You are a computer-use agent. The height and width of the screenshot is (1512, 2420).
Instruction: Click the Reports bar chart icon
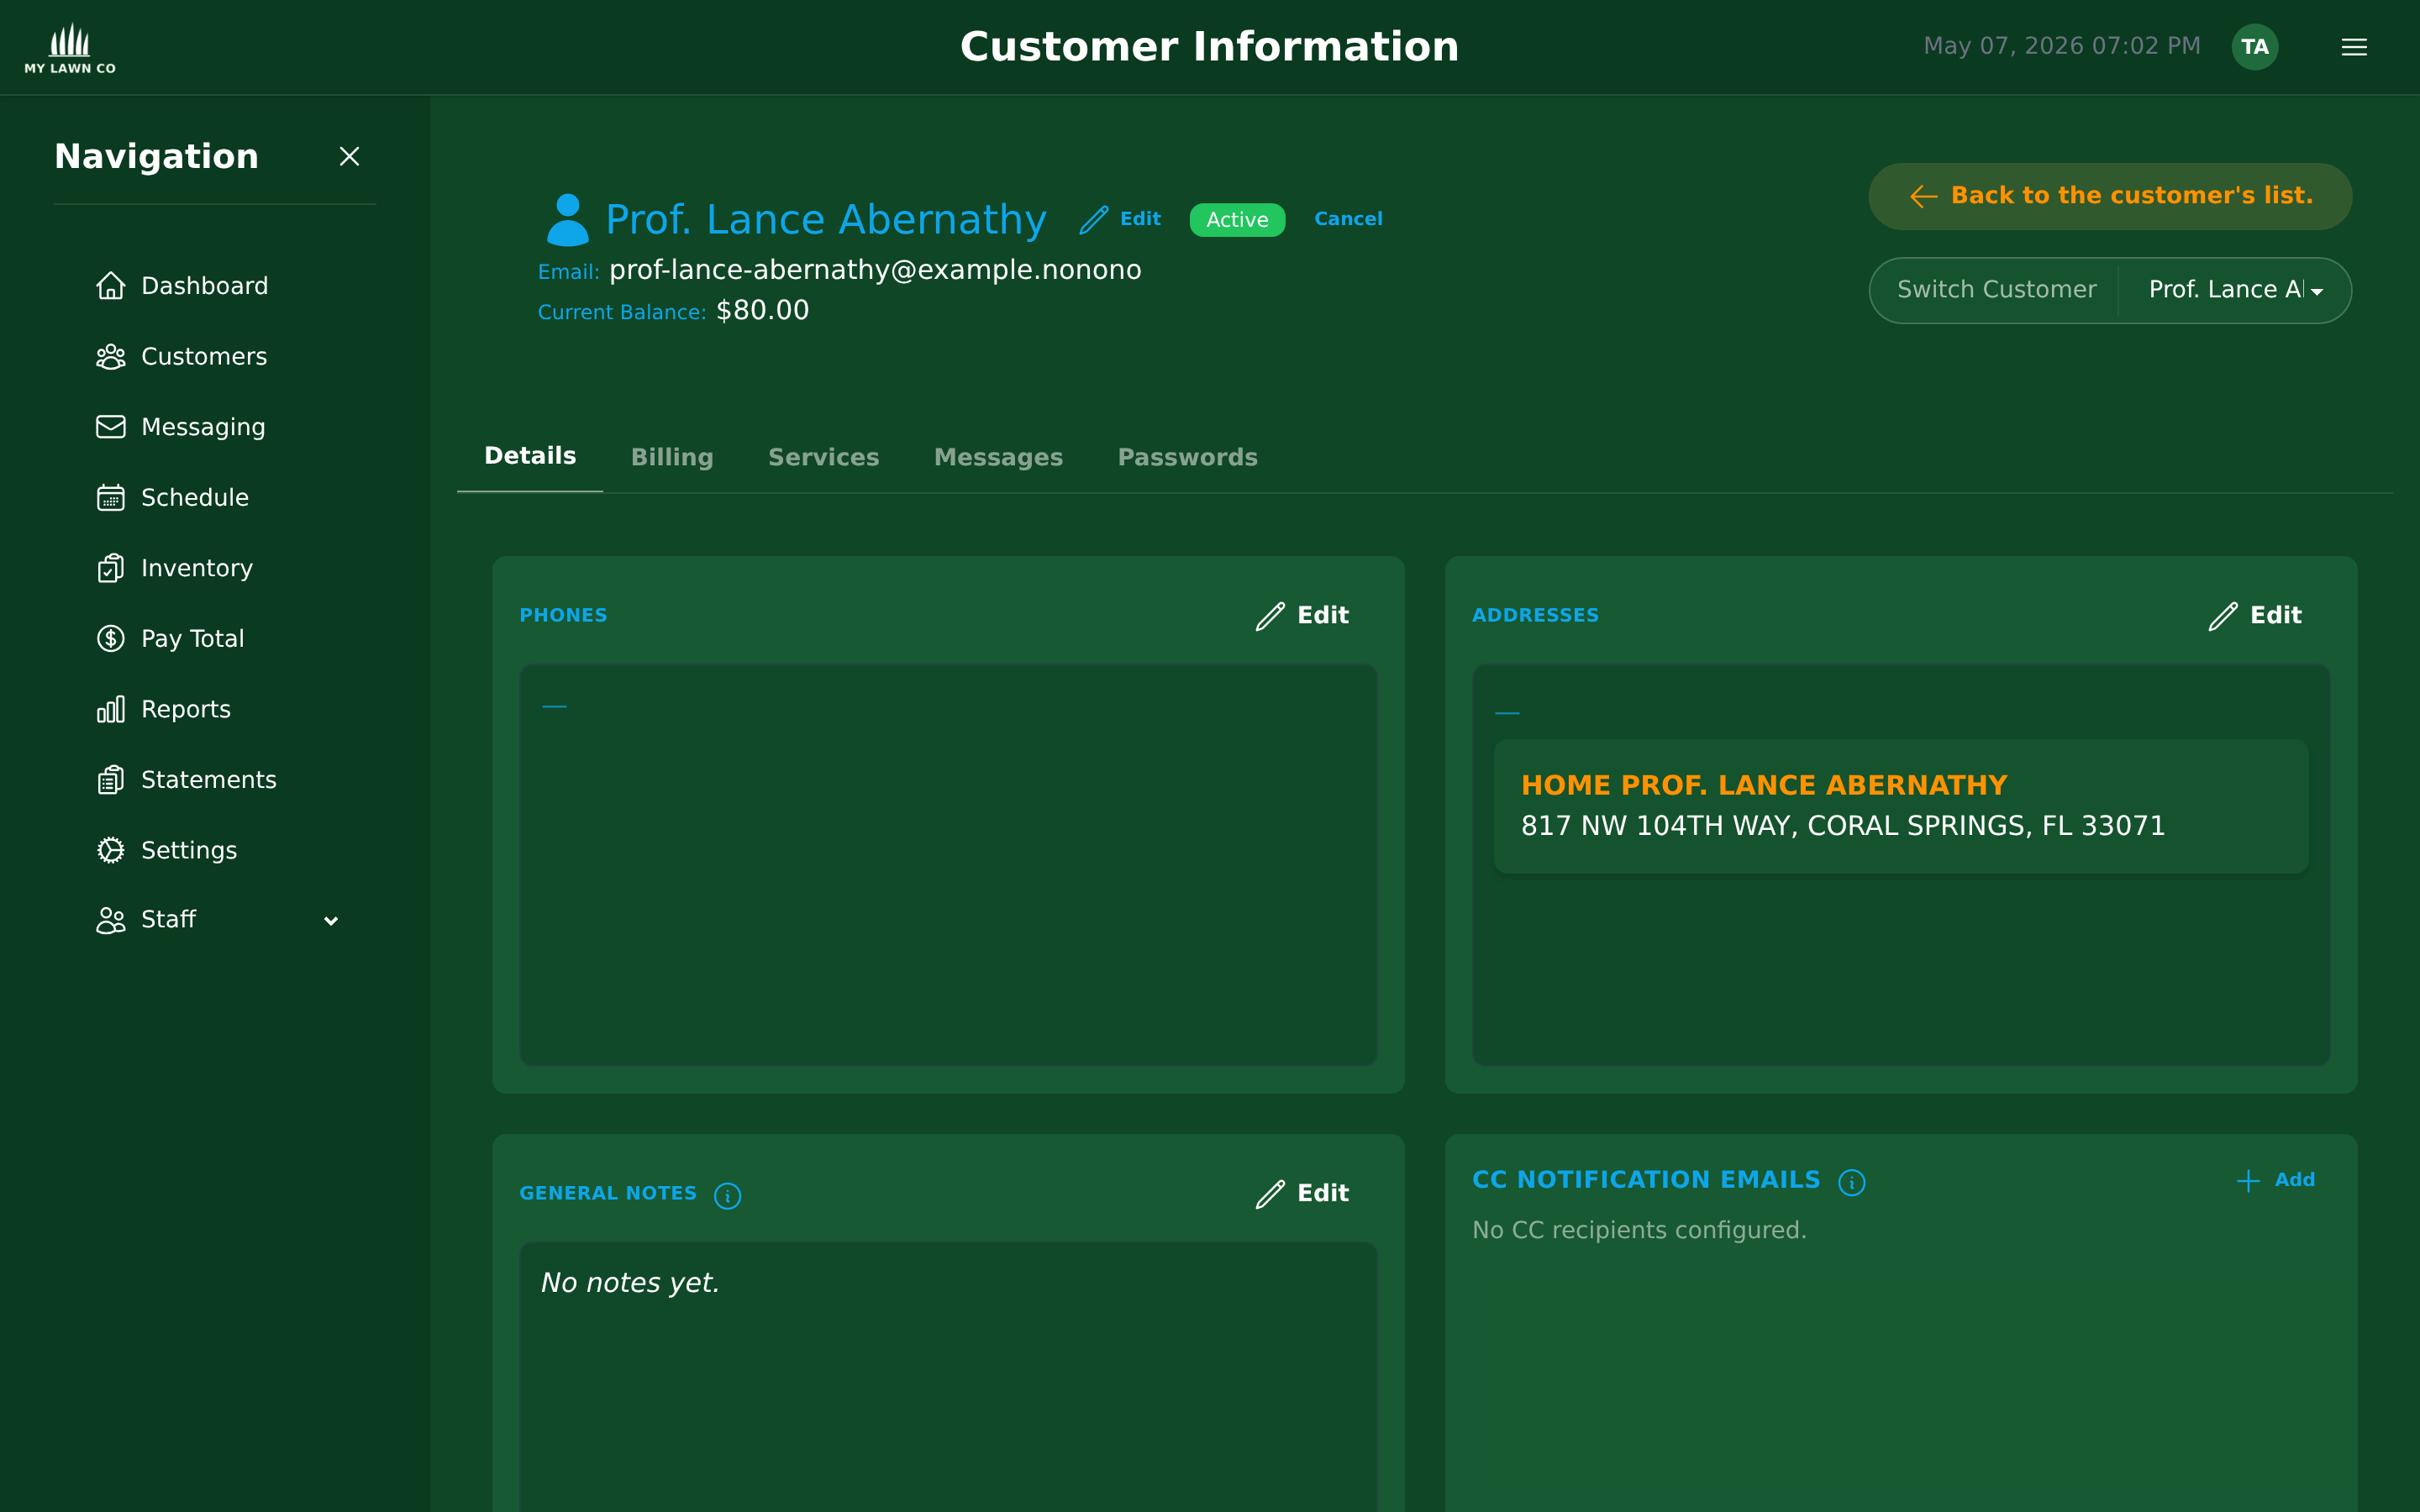[111, 709]
